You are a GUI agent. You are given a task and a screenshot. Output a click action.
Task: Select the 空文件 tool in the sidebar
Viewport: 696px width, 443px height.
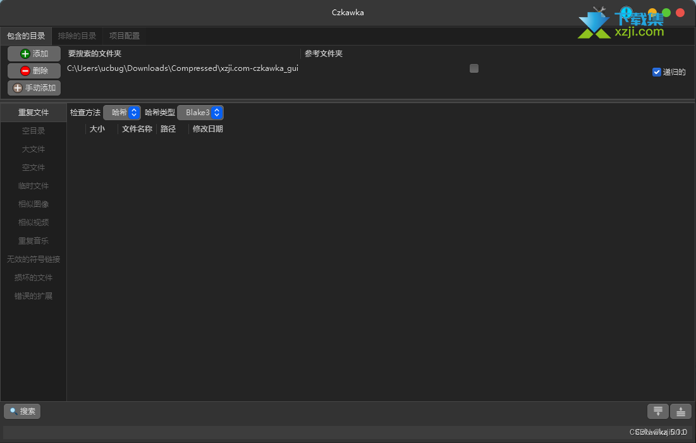pyautogui.click(x=34, y=168)
